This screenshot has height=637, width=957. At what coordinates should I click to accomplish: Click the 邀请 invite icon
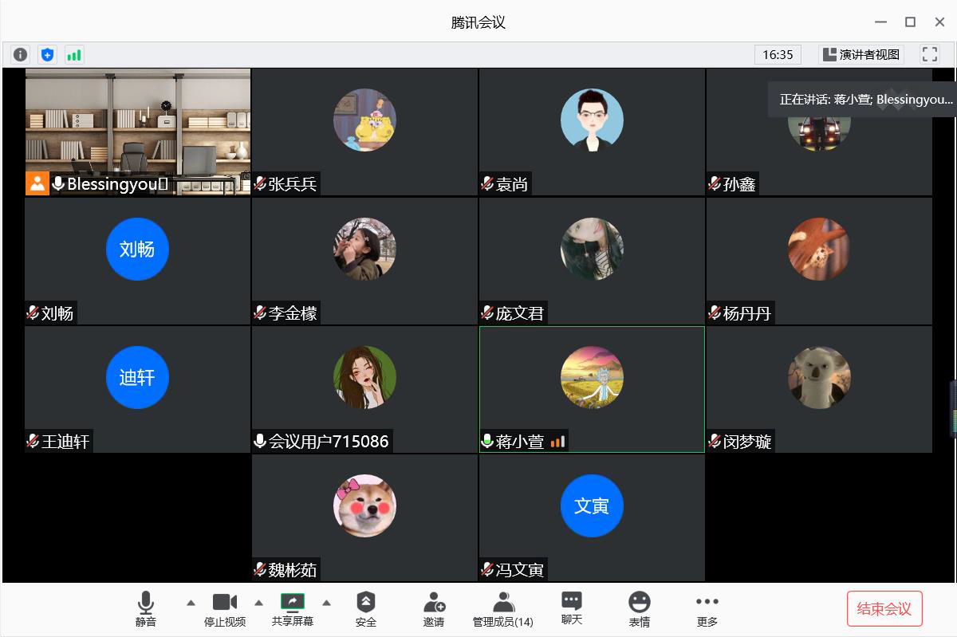coord(434,609)
